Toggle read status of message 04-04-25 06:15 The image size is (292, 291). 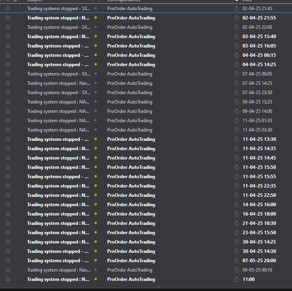[x=96, y=55]
